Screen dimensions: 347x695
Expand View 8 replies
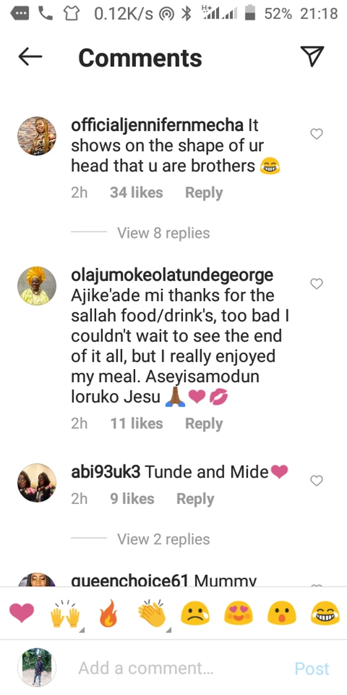[x=163, y=233]
